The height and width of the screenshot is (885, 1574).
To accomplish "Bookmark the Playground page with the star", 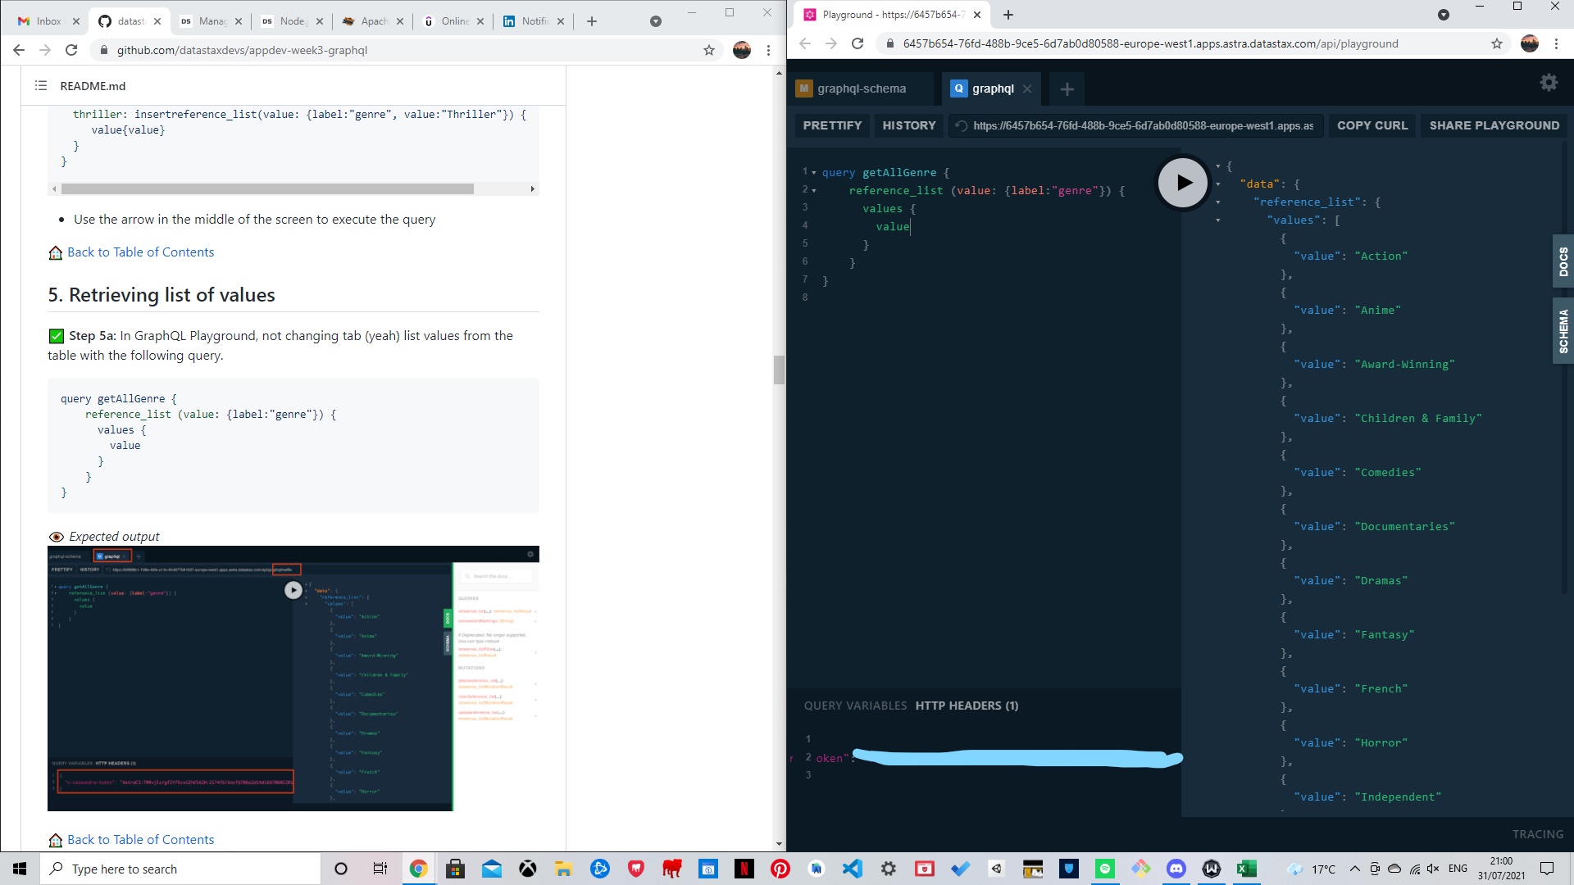I will pos(1497,43).
